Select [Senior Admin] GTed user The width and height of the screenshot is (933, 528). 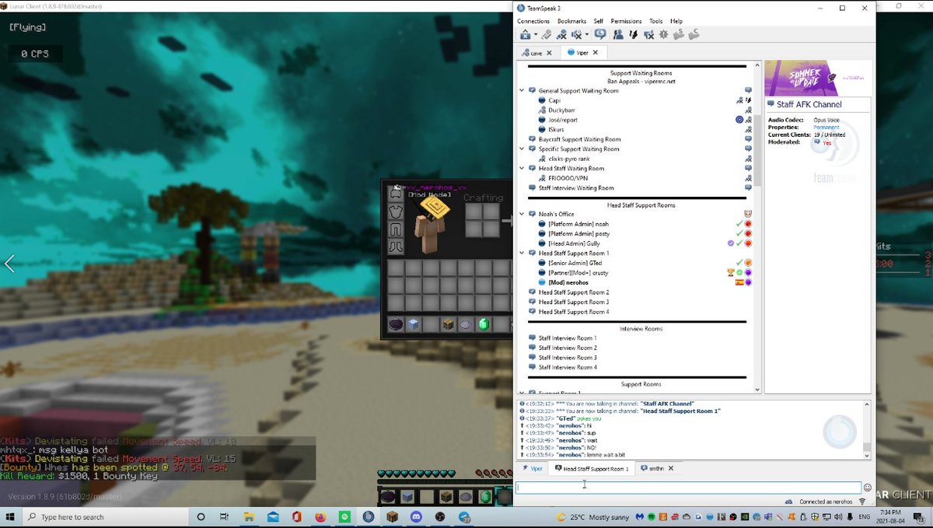click(x=574, y=263)
